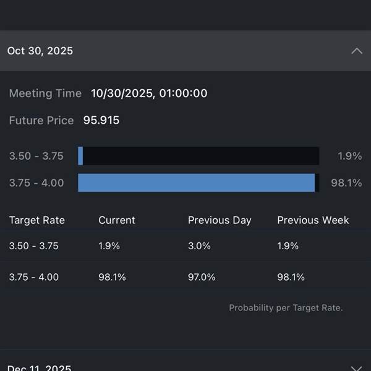Select the Previous Day column header
The image size is (371, 371).
click(220, 220)
